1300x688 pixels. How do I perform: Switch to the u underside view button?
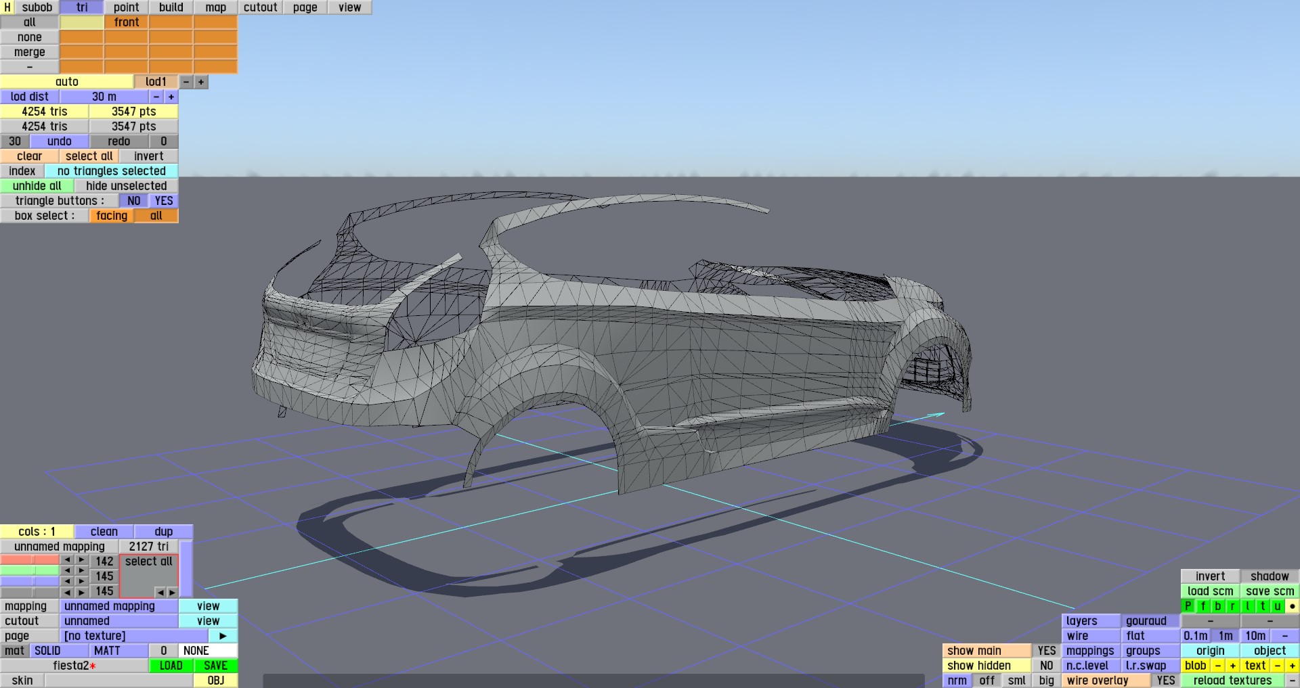[x=1278, y=606]
